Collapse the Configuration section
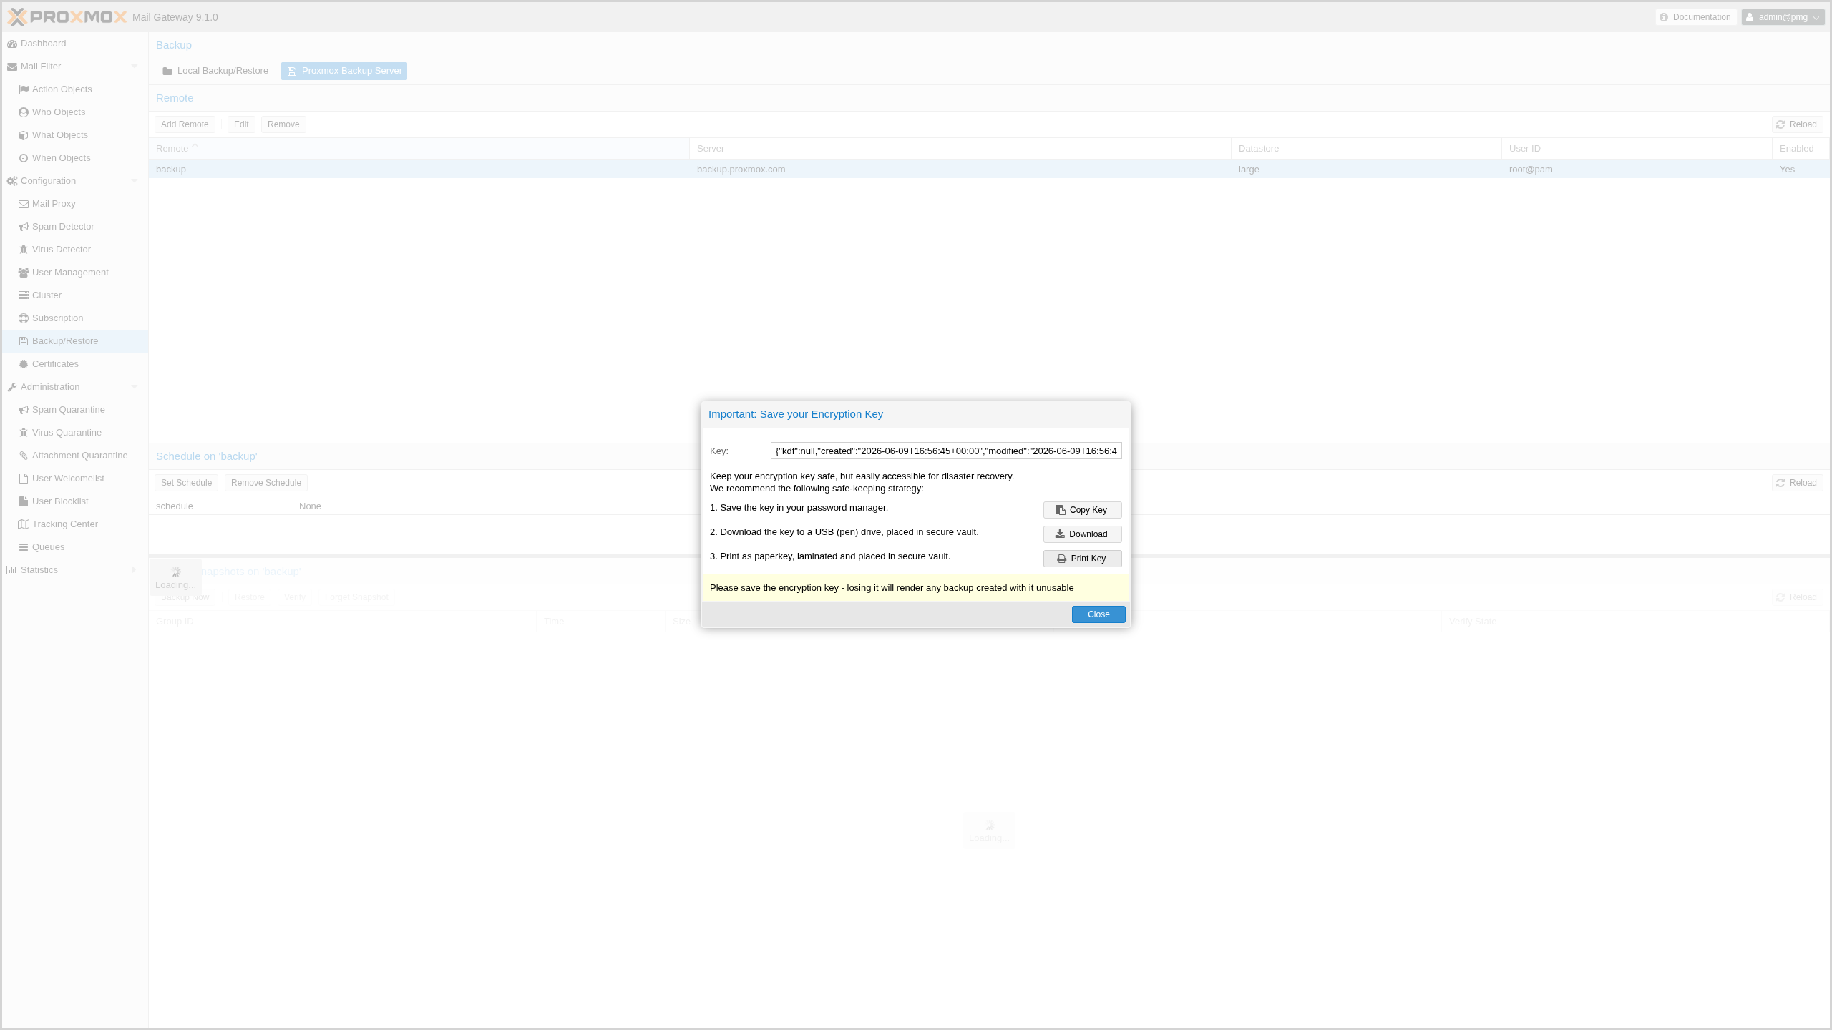 pyautogui.click(x=134, y=181)
